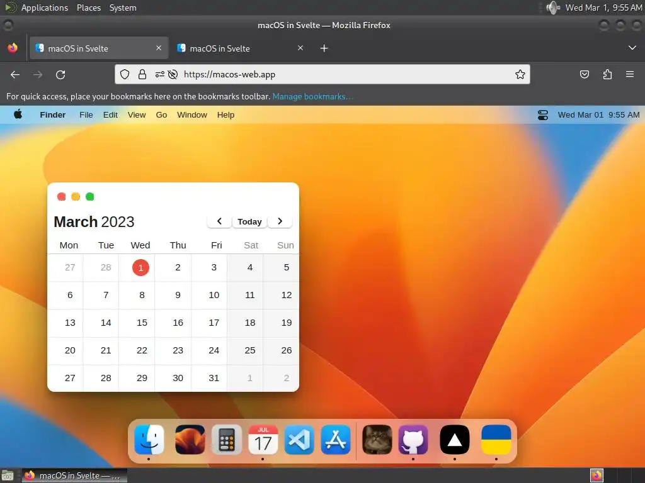
Task: Click the calendar's yellow minimize button
Action: click(76, 197)
